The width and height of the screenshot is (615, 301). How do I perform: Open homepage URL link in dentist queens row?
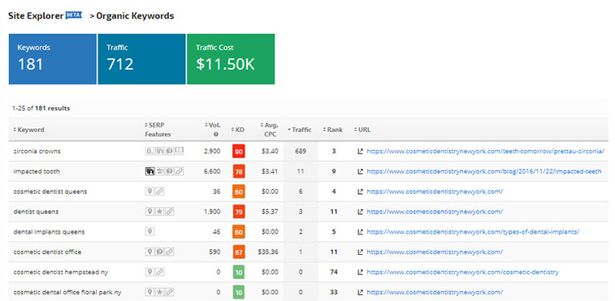click(435, 212)
